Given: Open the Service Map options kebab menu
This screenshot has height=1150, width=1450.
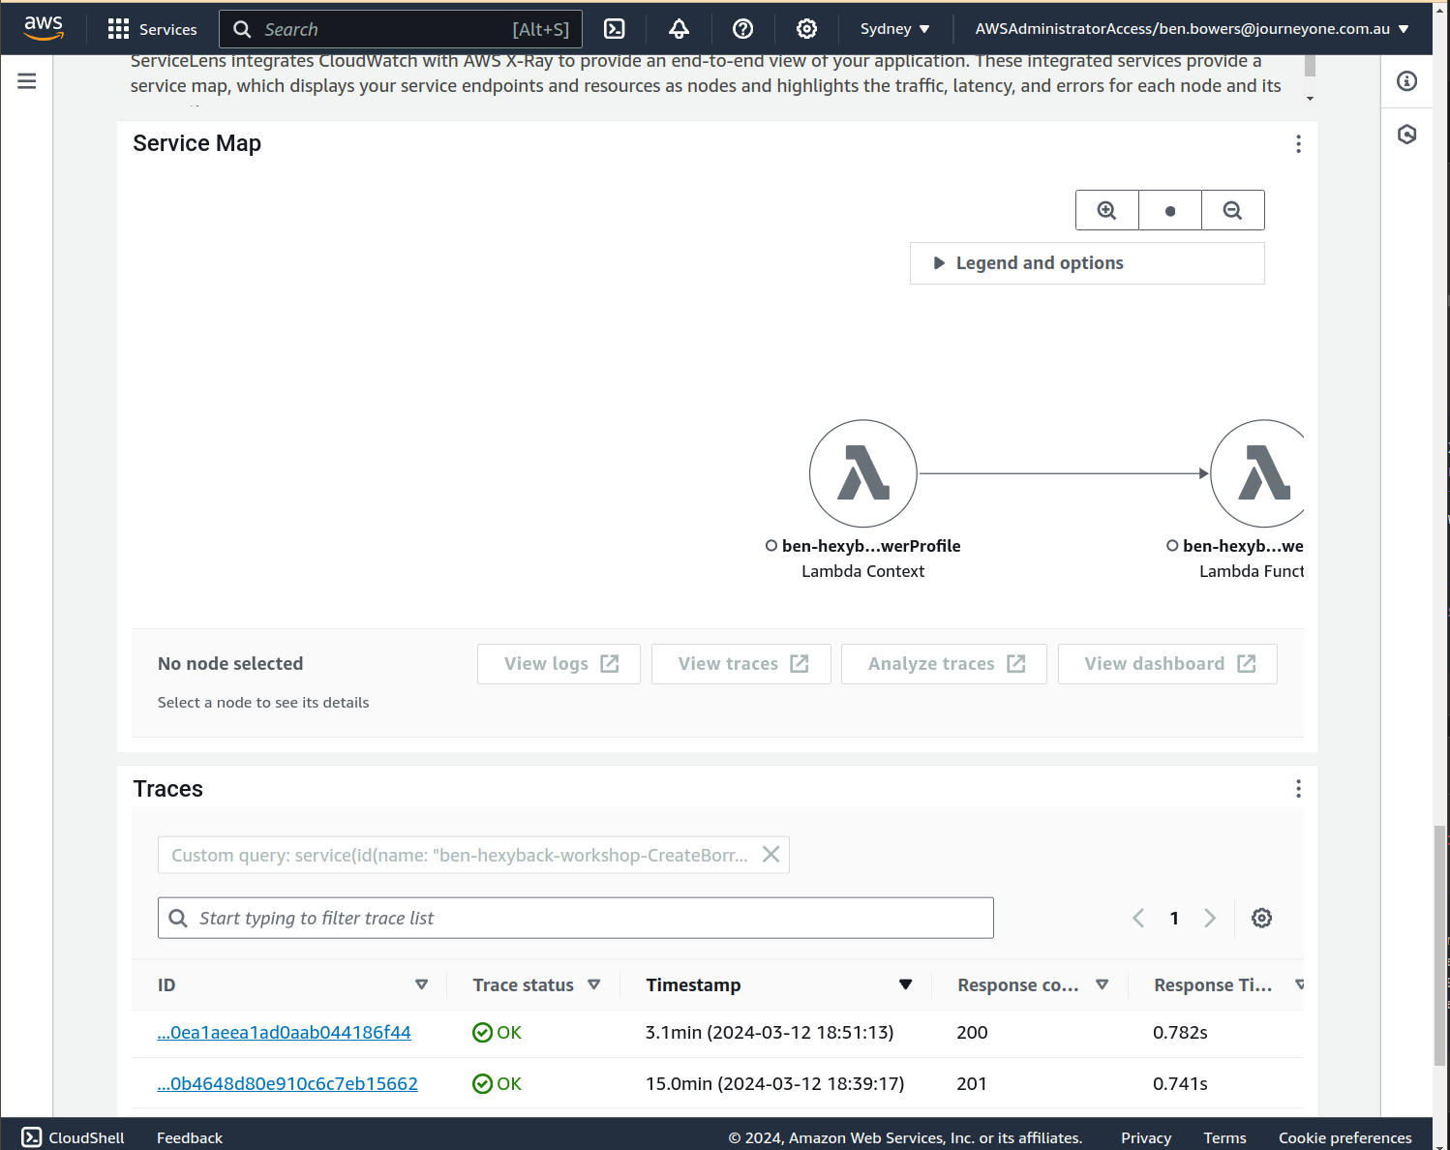Looking at the screenshot, I should click(1299, 144).
